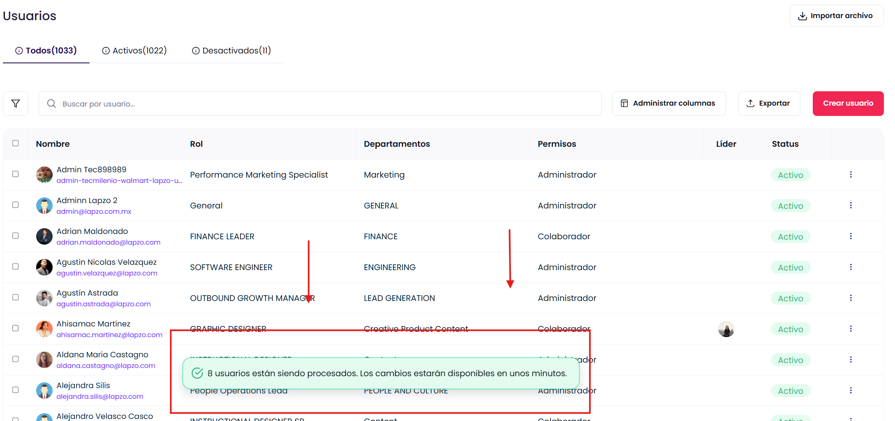Screen dimensions: 895x421
Task: Click Aldana Maria Castagno avatar
Action: click(x=44, y=360)
